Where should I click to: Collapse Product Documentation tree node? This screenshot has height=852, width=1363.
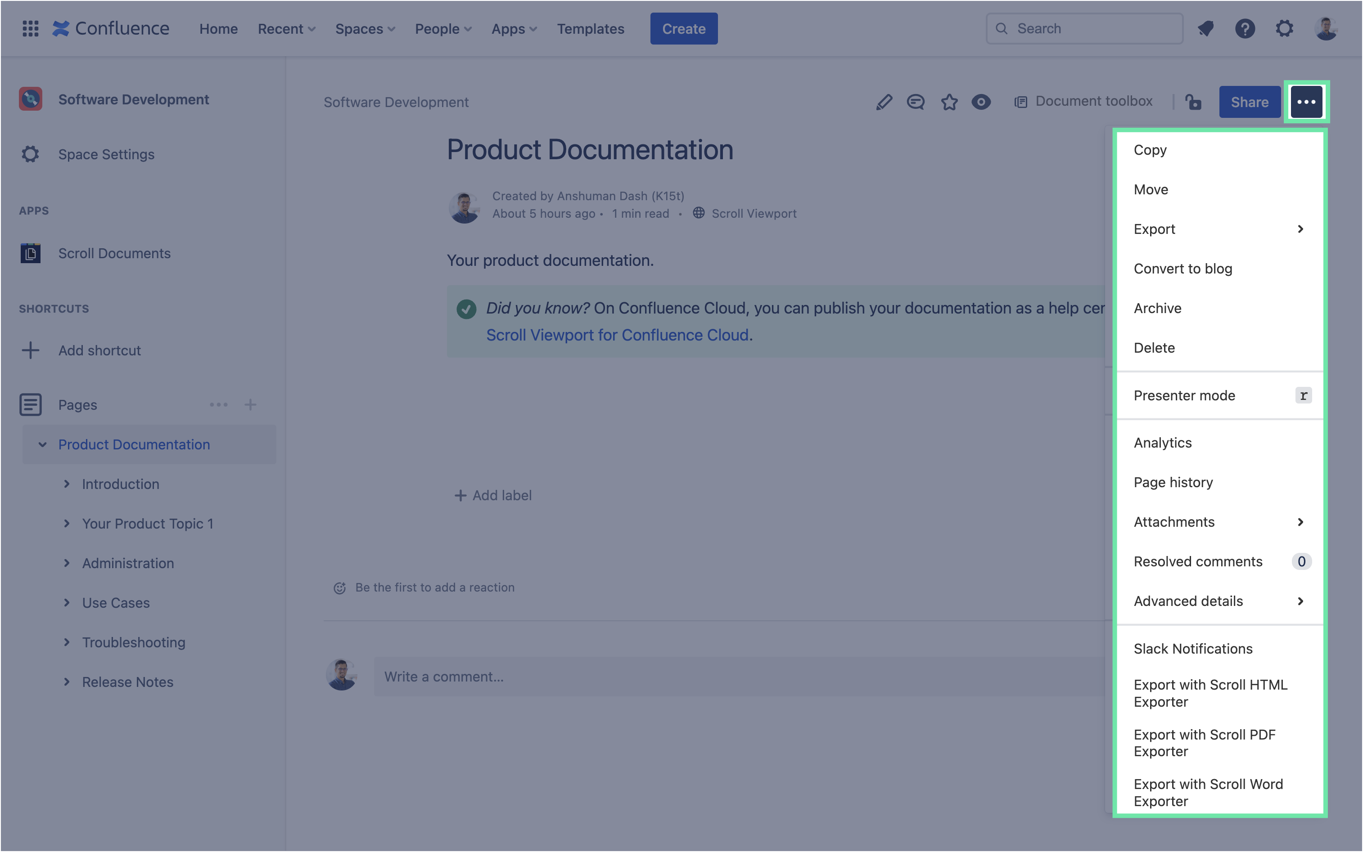42,444
